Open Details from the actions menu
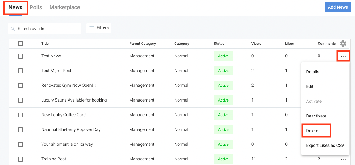The width and height of the screenshot is (355, 165). coord(312,72)
